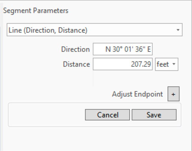192x151 pixels.
Task: Open the Line (Direction, Distance) dropdown
Action: point(95,30)
